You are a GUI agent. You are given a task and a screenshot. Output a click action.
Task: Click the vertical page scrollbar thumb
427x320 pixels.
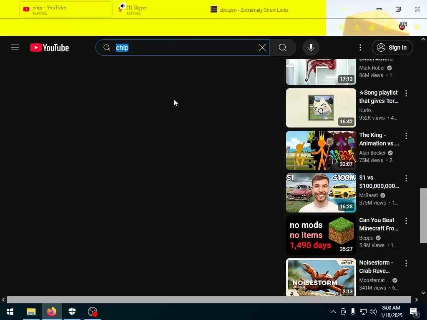tap(423, 215)
